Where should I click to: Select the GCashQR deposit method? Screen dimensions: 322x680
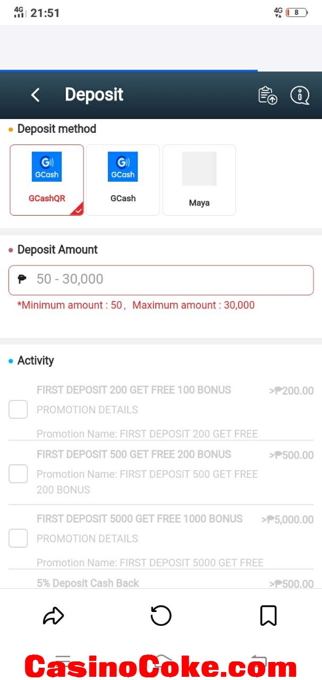[x=47, y=180]
